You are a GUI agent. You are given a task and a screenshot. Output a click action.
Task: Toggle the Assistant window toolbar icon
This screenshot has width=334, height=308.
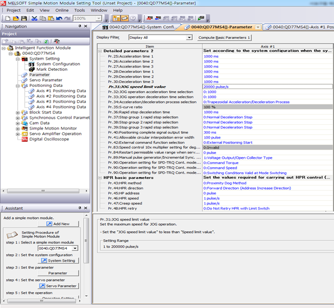click(x=125, y=19)
